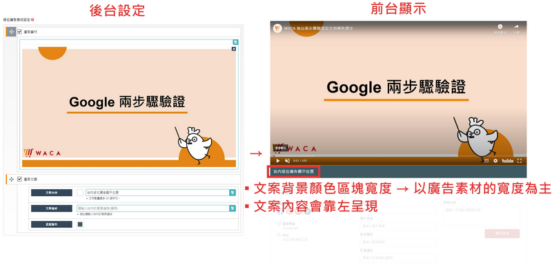This screenshot has width=552, height=268.
Task: Click the 文案內容 label button
Action: [x=51, y=193]
